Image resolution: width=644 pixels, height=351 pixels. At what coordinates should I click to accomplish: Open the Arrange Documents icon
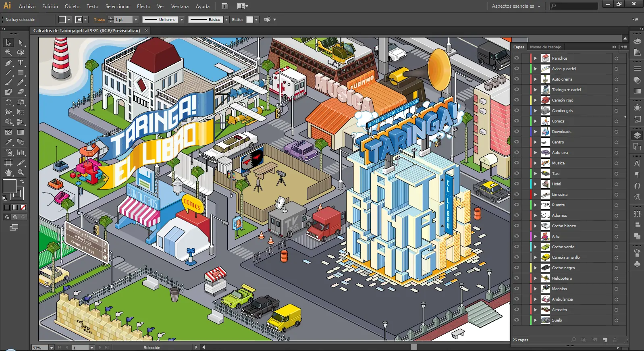click(x=243, y=6)
